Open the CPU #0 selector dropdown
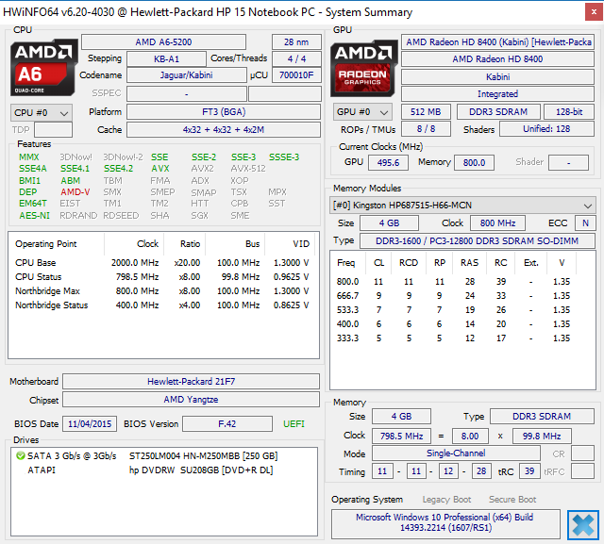604x544 pixels. [x=42, y=113]
